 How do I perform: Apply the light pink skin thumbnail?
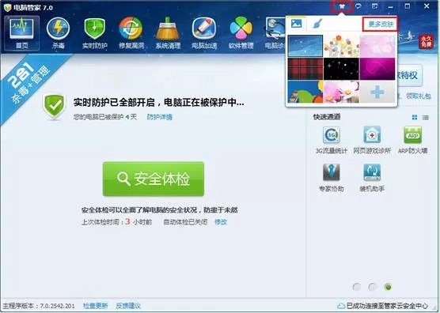pos(377,46)
